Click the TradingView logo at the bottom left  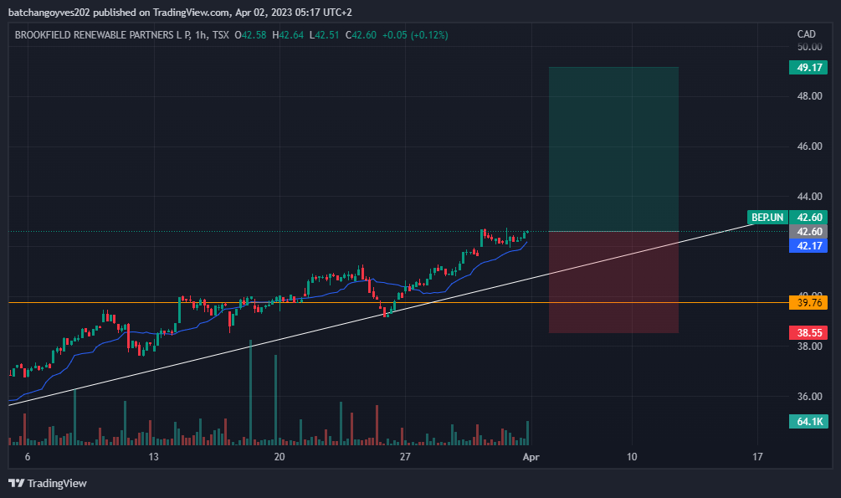tap(48, 483)
